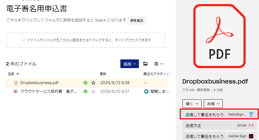Viewport: 259px width, 140px height.
Task: Click 最近のアクティビティ column header
Action: pos(157,74)
